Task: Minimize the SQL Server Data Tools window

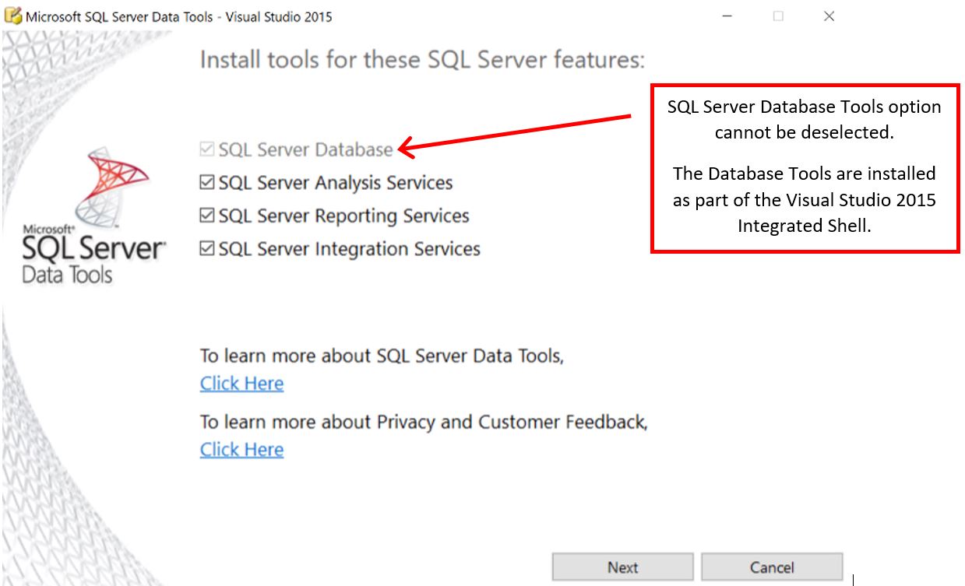Action: (727, 16)
